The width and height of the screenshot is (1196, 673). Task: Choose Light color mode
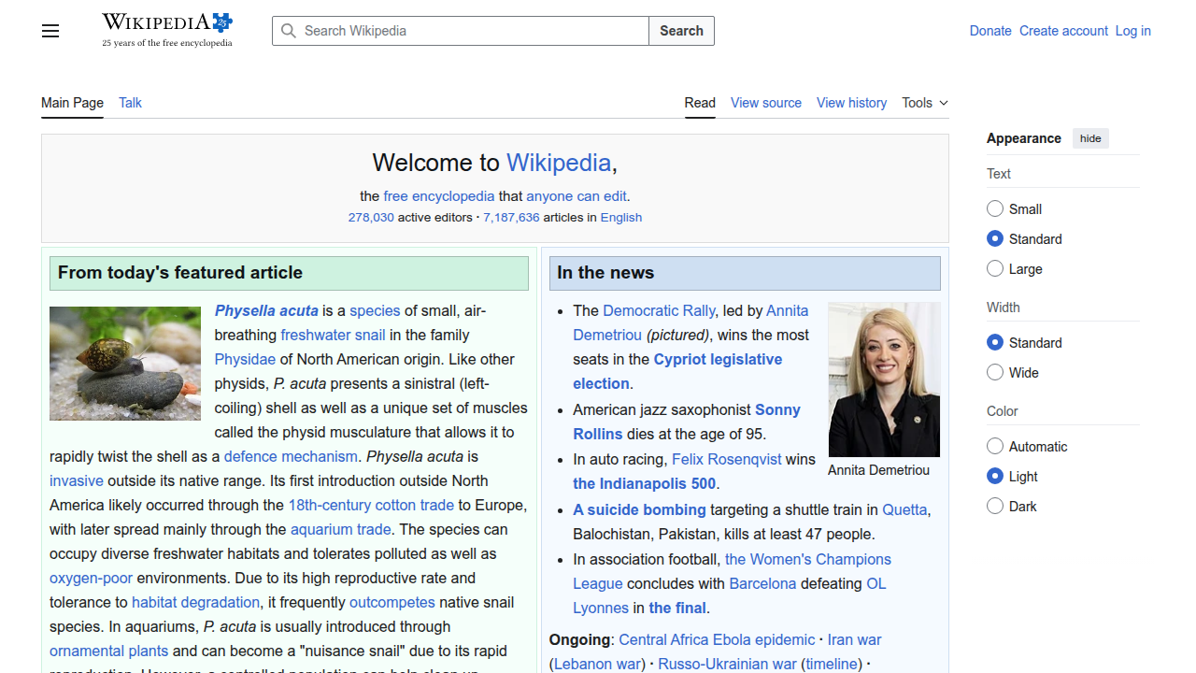coord(995,476)
